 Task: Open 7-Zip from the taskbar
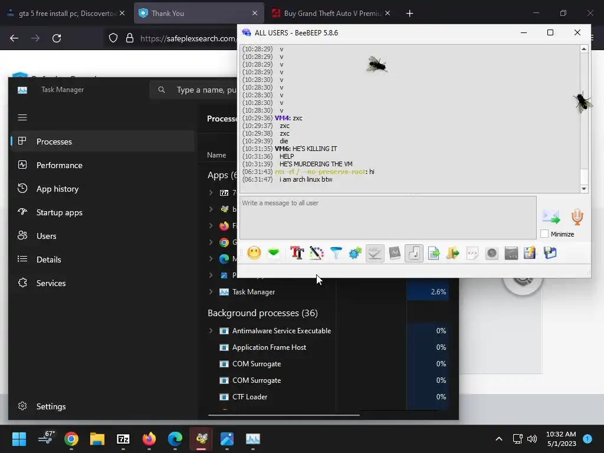[123, 439]
